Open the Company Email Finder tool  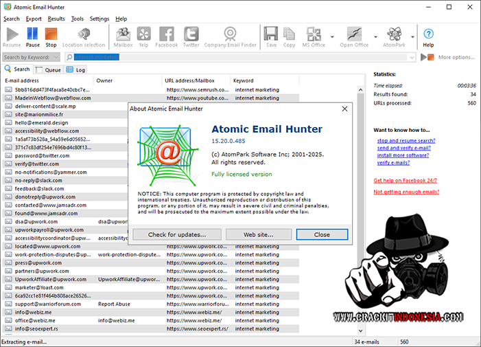point(230,36)
